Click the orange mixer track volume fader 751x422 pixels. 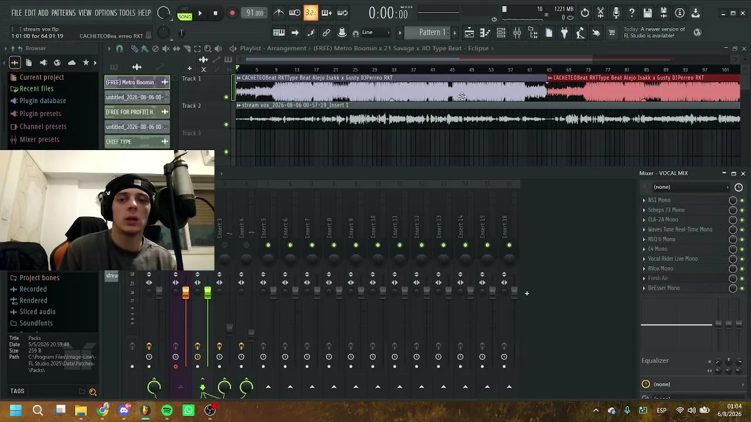pyautogui.click(x=185, y=292)
